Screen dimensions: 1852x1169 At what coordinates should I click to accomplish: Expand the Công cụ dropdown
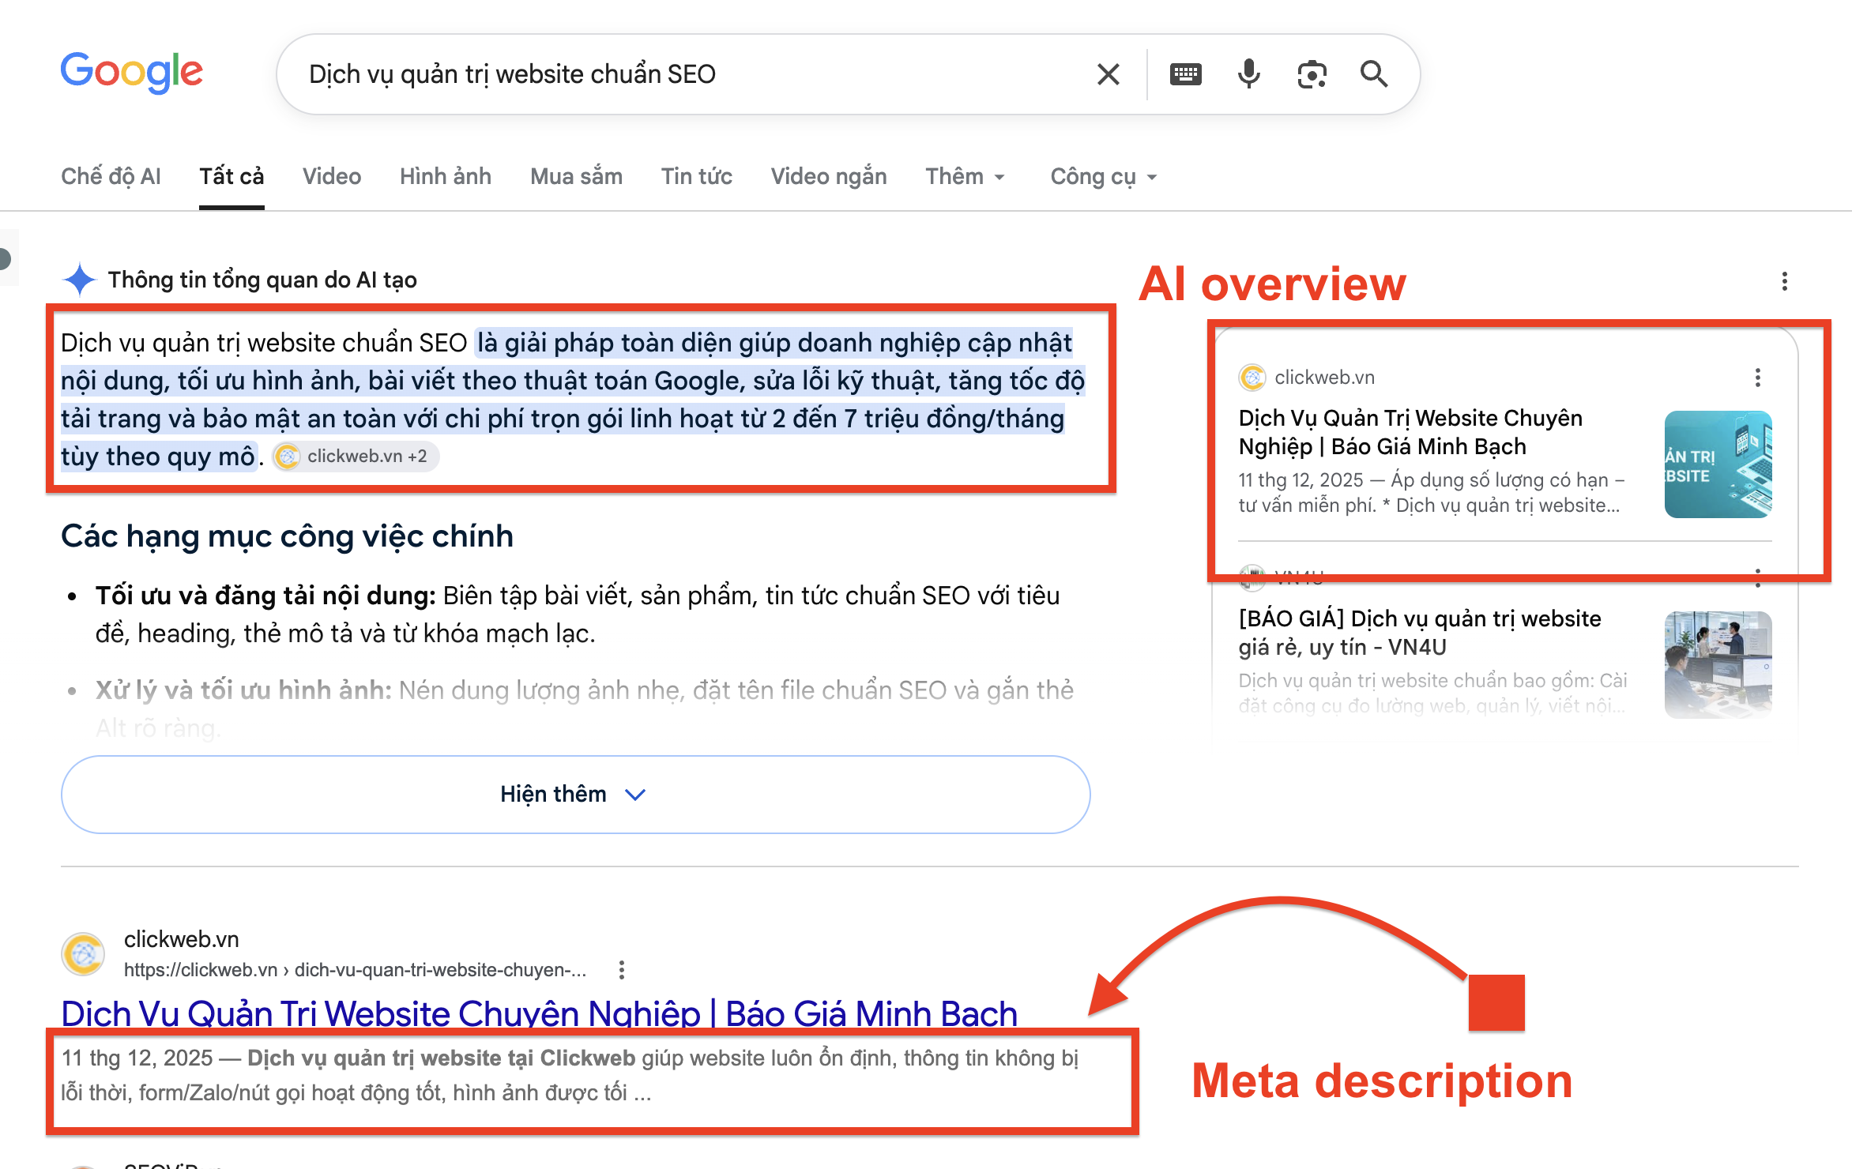coord(1104,176)
